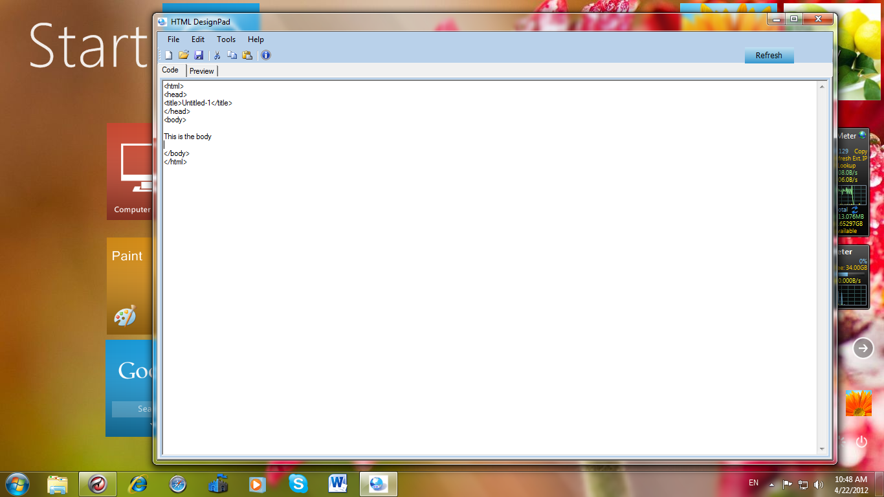Switch to the Preview tab
The image size is (884, 497).
point(202,71)
